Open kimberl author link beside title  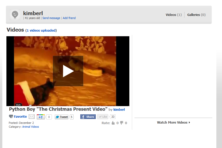click(119, 109)
